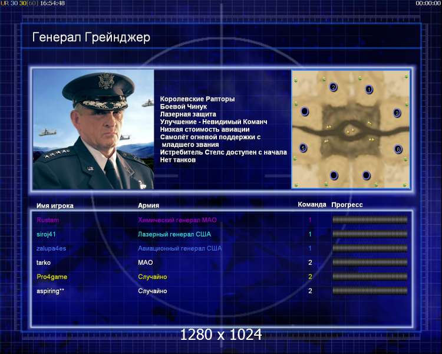Select player name 'Pro4game'
This screenshot has height=354, width=442.
52,277
